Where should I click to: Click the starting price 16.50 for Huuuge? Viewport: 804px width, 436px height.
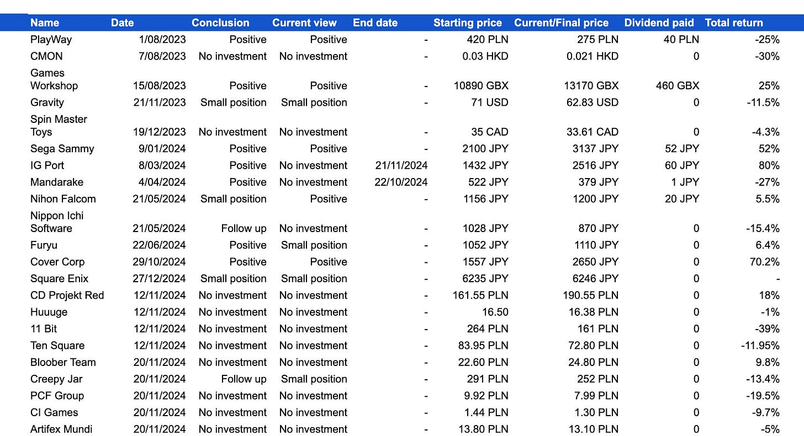pos(495,312)
